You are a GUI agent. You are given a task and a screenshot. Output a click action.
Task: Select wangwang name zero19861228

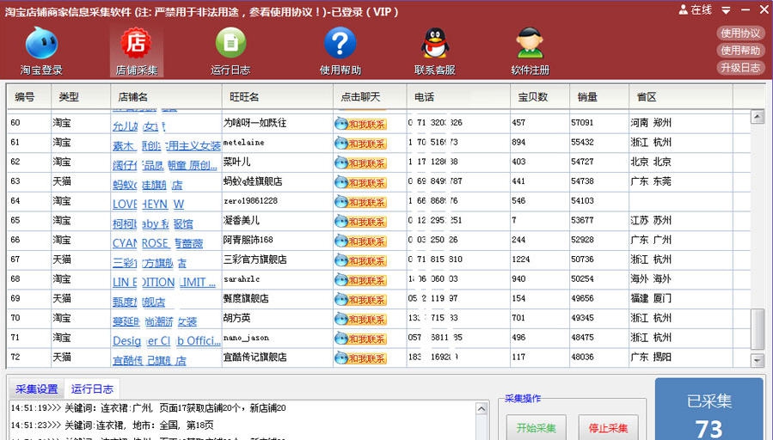coord(250,200)
